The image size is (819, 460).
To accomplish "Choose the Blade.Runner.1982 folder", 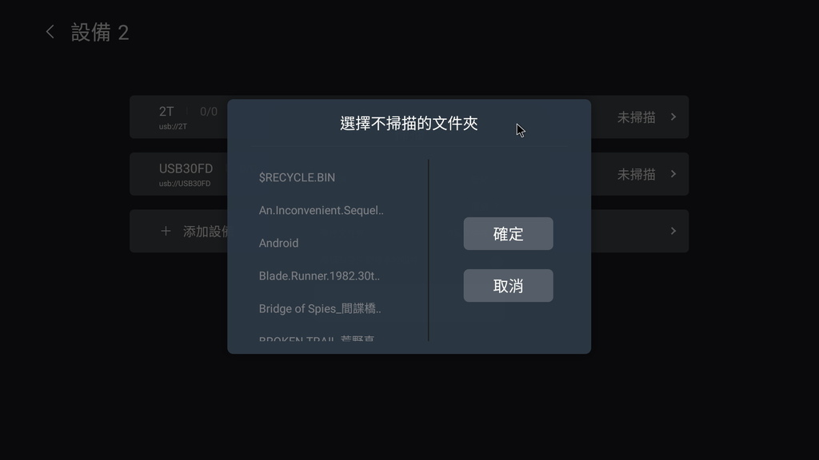I will point(319,276).
